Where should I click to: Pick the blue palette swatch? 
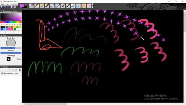click(2, 29)
